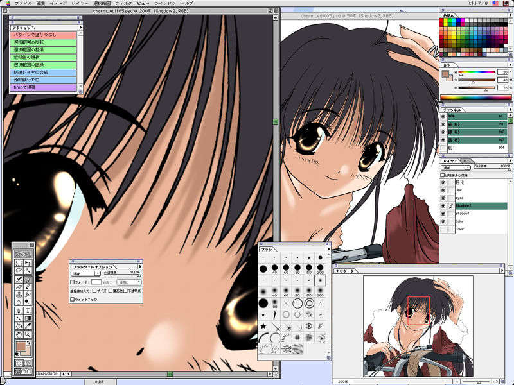This screenshot has height=385, width=514.
Task: Select the Hand tool
Action: point(19,334)
